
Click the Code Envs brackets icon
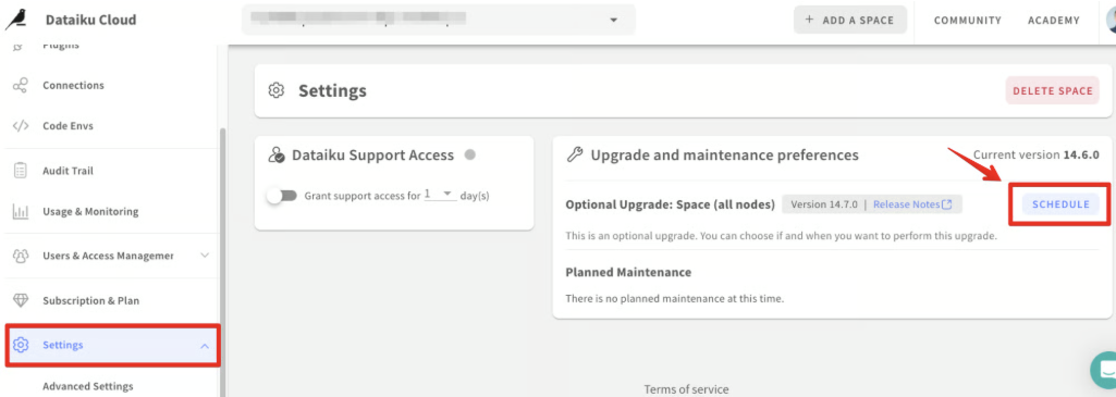pyautogui.click(x=20, y=126)
